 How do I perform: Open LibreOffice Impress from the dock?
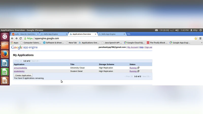5,81
